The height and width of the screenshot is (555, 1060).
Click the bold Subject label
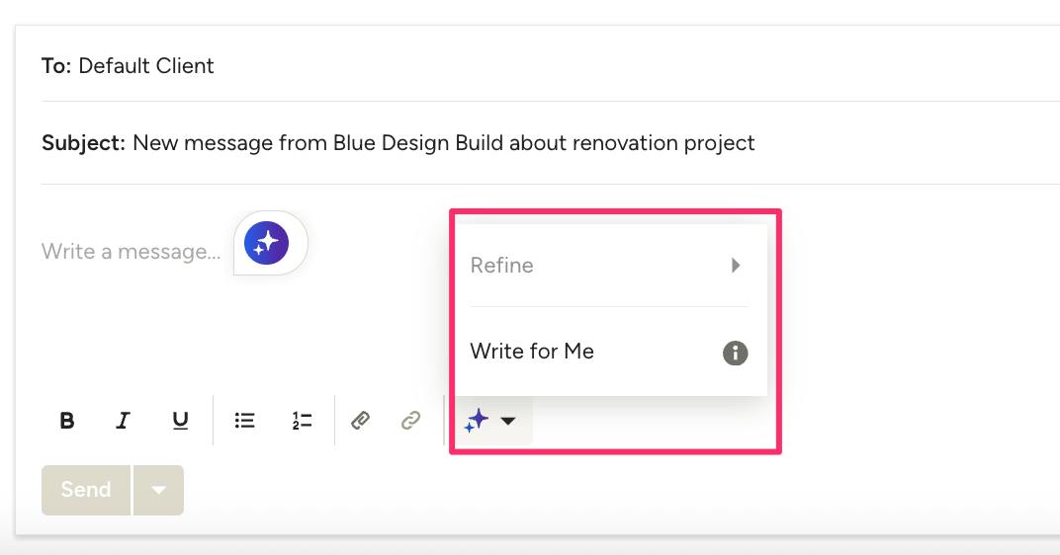(x=84, y=142)
